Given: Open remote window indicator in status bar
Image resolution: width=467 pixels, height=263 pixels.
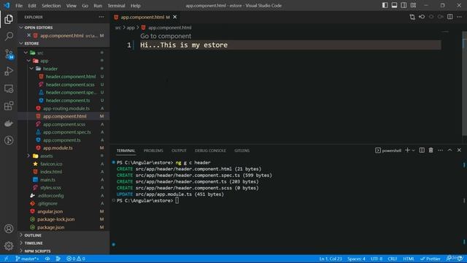Looking at the screenshot, I should click(x=6, y=259).
